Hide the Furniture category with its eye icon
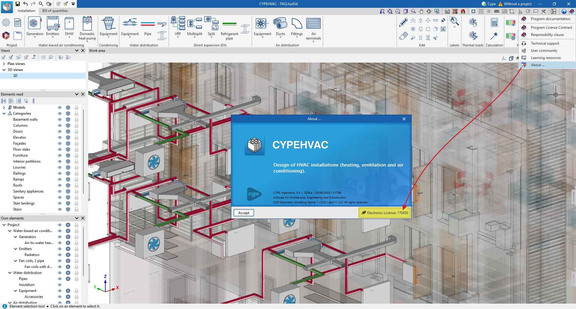 [60, 155]
